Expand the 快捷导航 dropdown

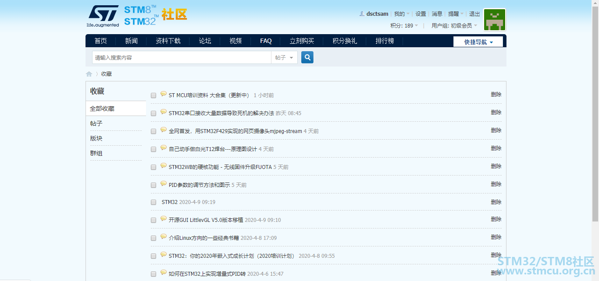478,42
